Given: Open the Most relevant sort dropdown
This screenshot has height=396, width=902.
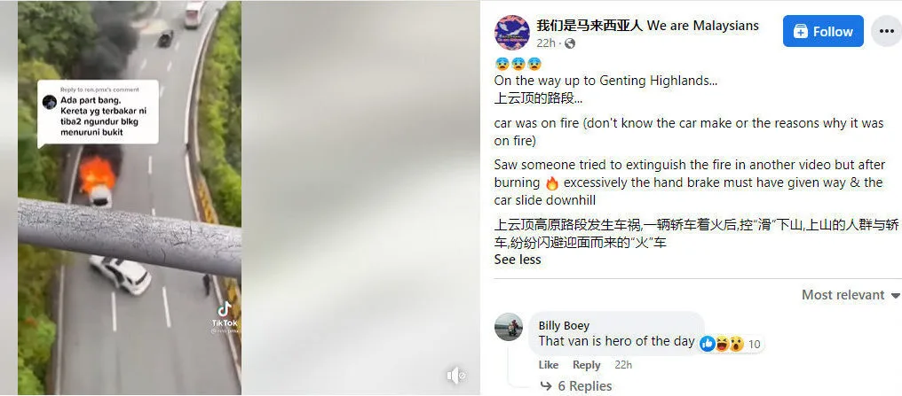Looking at the screenshot, I should 851,295.
